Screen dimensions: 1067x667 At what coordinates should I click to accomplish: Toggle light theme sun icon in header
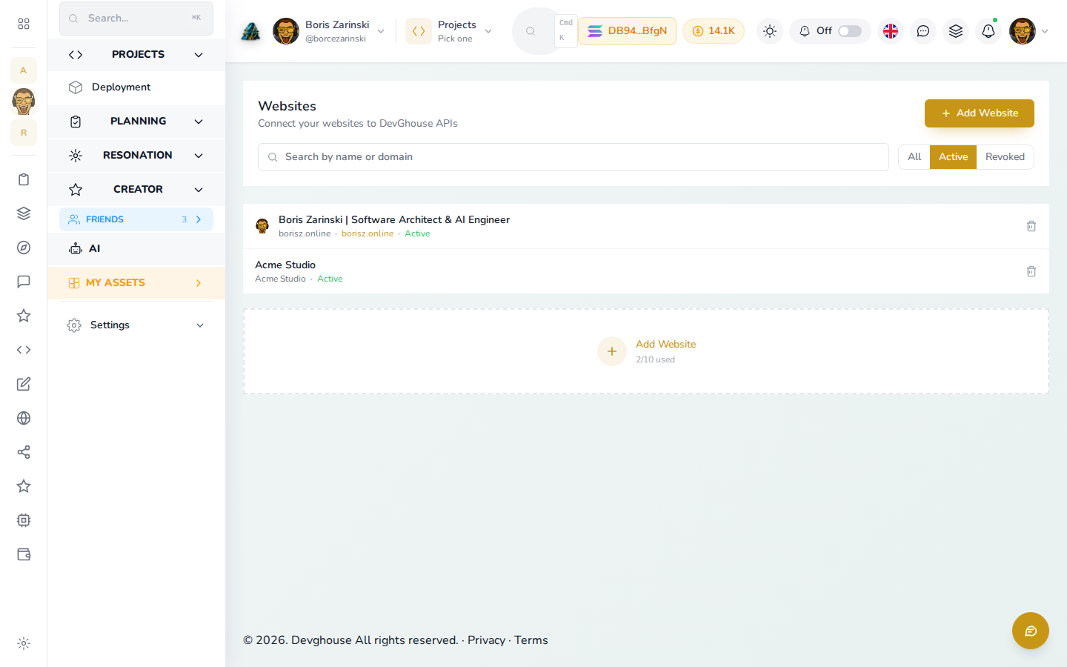pyautogui.click(x=770, y=31)
